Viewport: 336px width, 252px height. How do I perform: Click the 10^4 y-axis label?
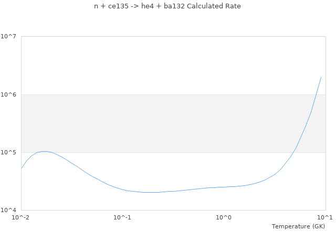[x=10, y=210]
